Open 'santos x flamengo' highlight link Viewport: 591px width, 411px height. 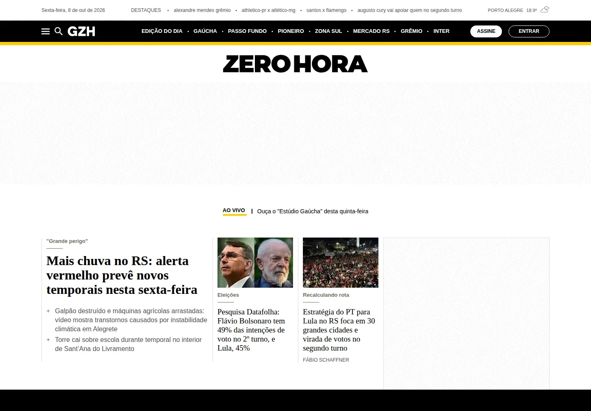[x=326, y=10]
